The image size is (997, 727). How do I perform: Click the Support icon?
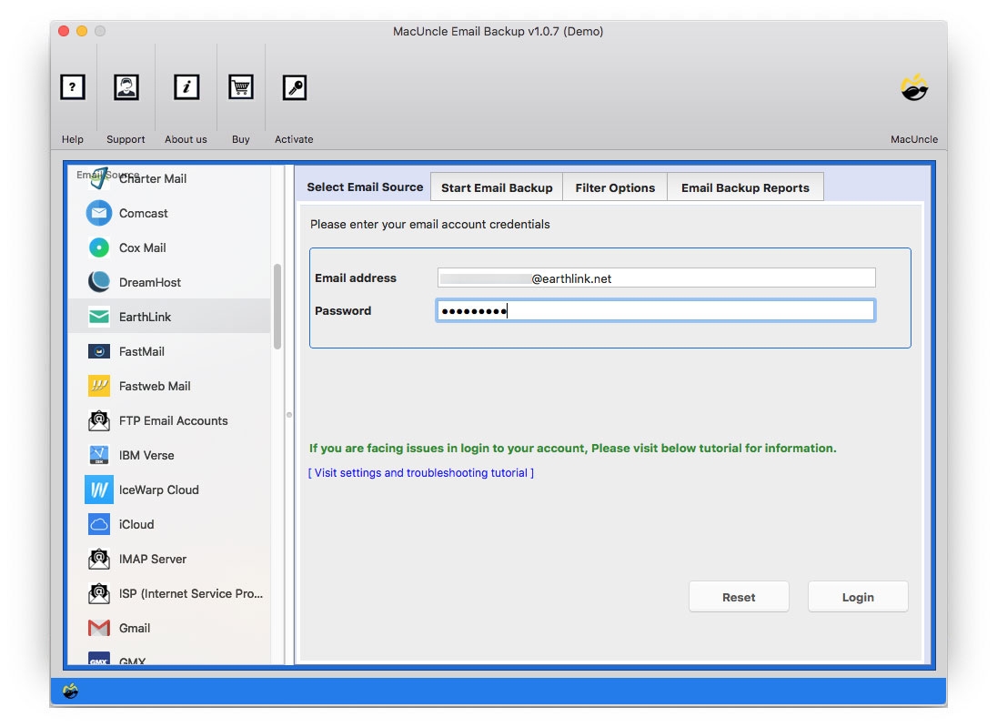point(126,87)
